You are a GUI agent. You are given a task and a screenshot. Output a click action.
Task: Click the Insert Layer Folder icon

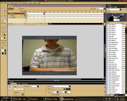(13, 24)
